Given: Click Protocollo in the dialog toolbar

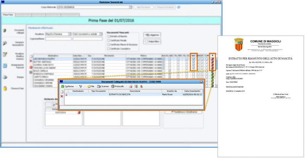Looking at the screenshot, I should point(117,86).
